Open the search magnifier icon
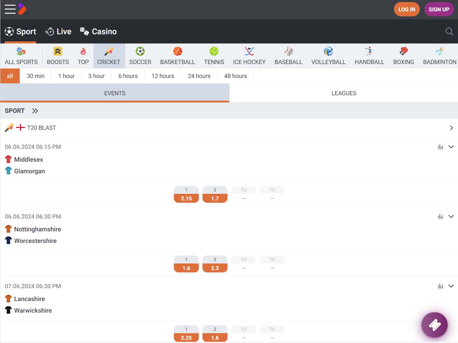Screen dimensions: 458x343 [449, 32]
